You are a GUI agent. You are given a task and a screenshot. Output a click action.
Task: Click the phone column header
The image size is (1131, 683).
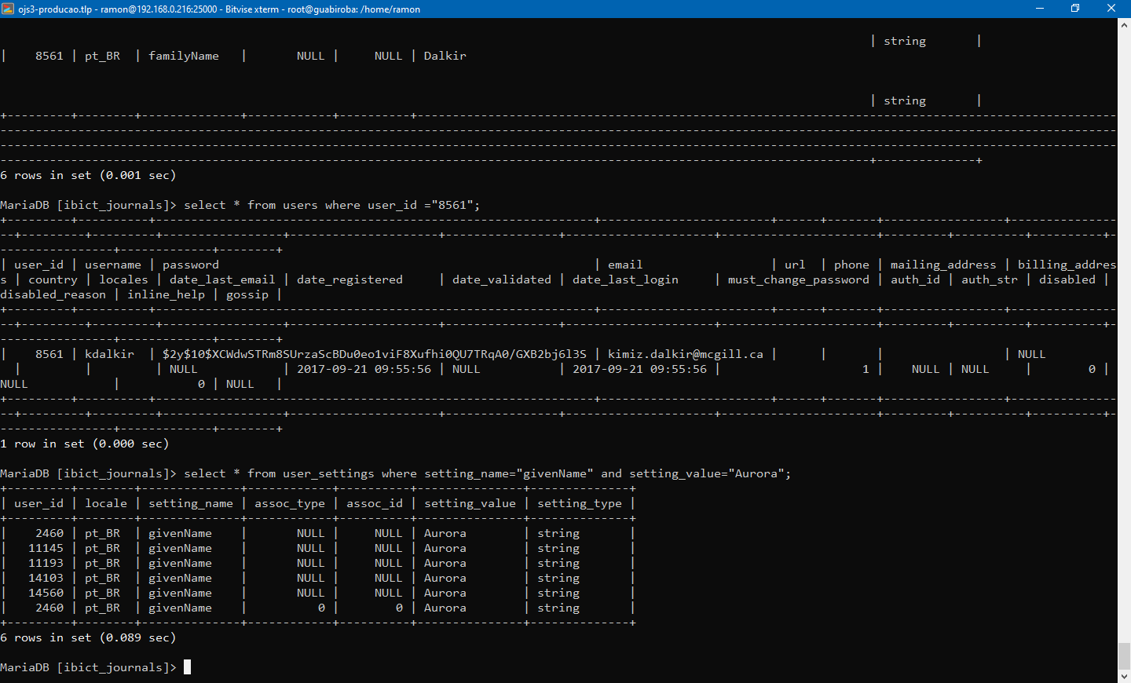coord(851,265)
